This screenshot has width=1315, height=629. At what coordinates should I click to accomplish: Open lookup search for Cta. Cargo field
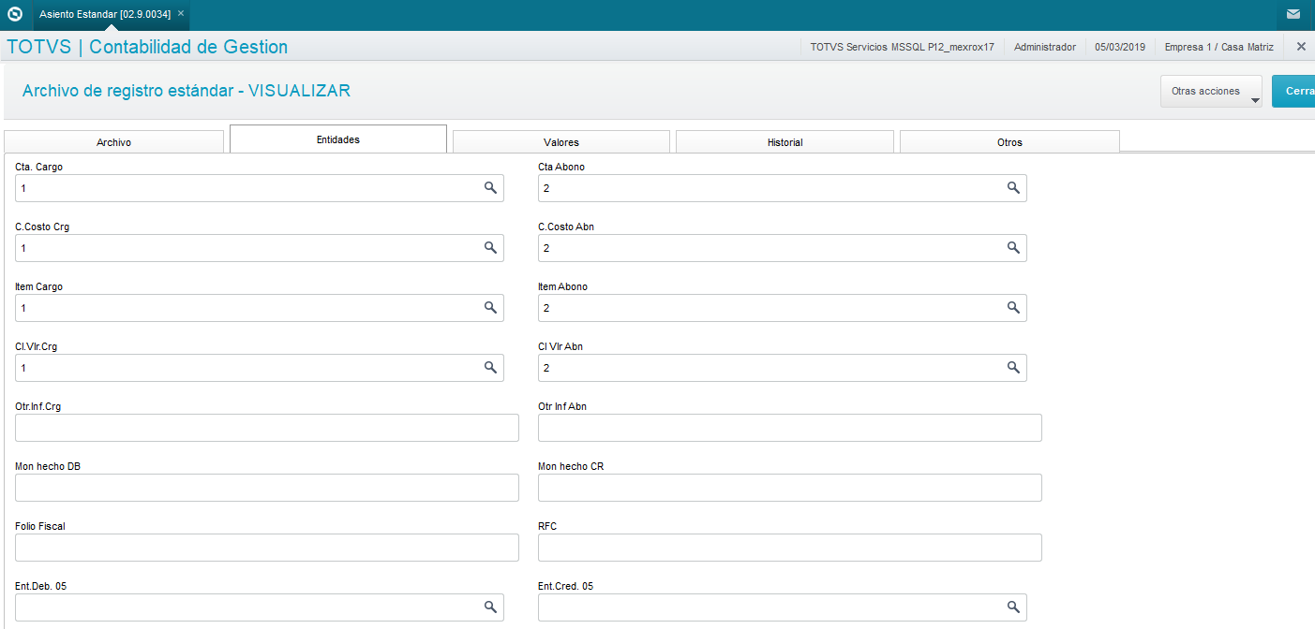click(490, 188)
